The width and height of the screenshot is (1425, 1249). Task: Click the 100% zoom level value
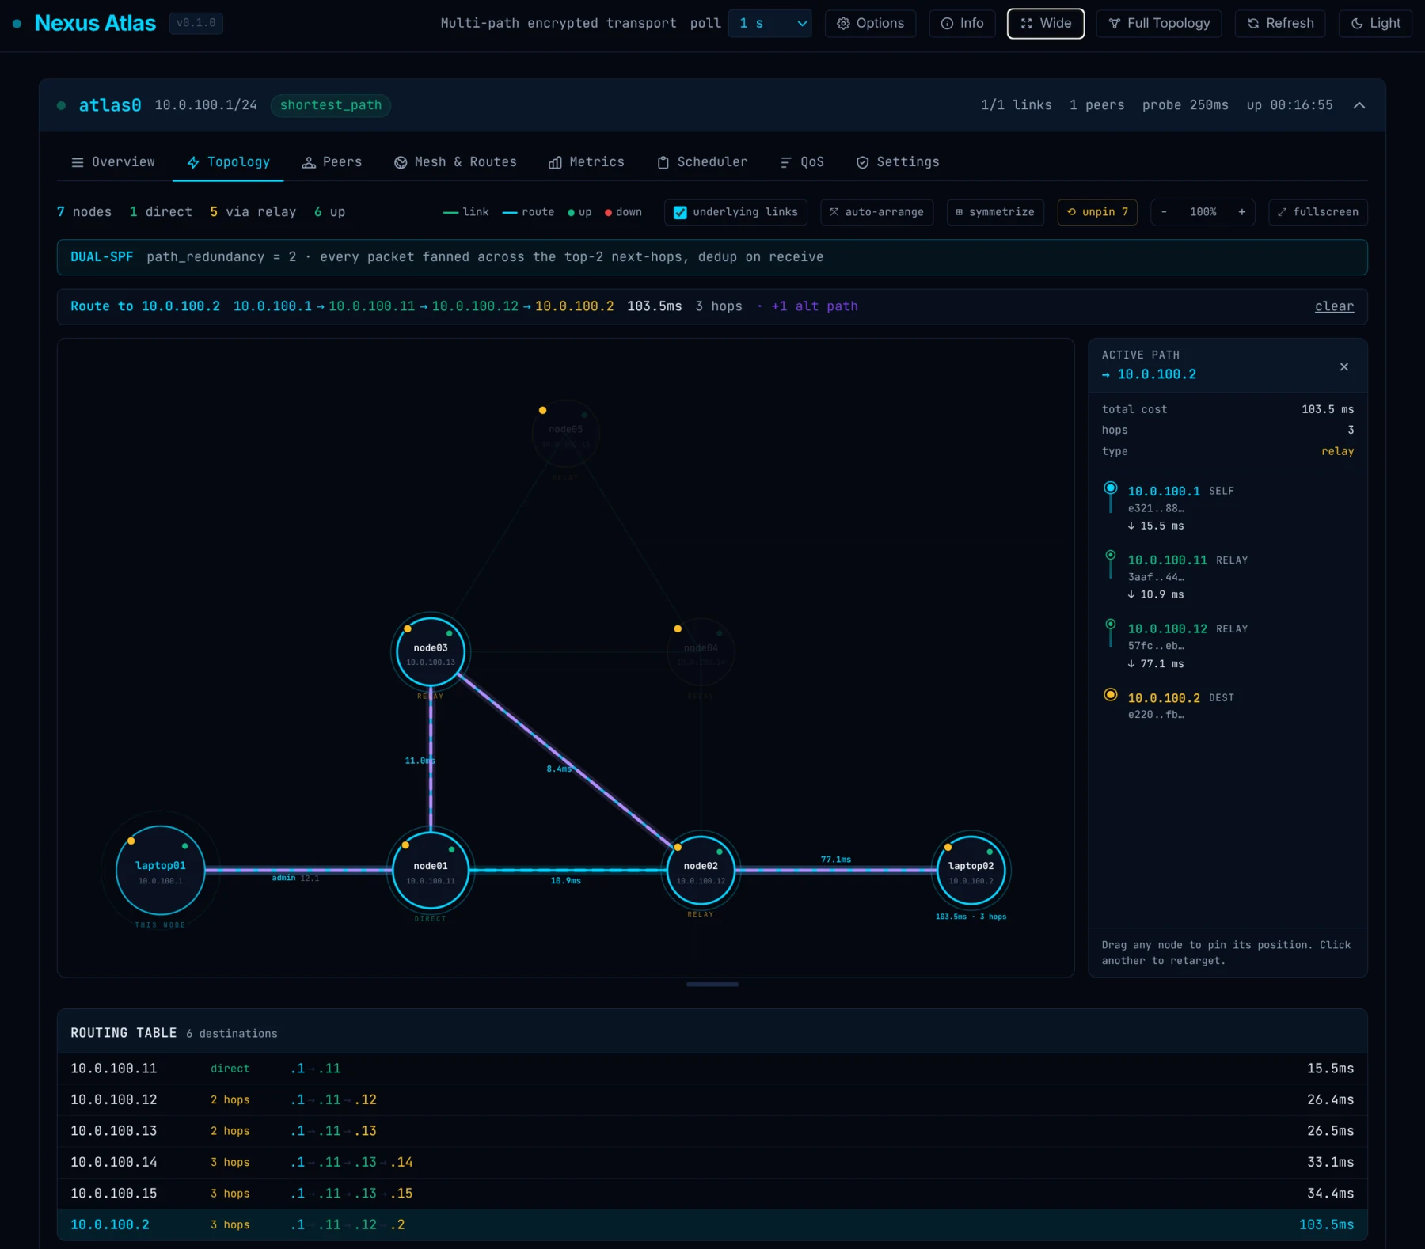(x=1203, y=212)
